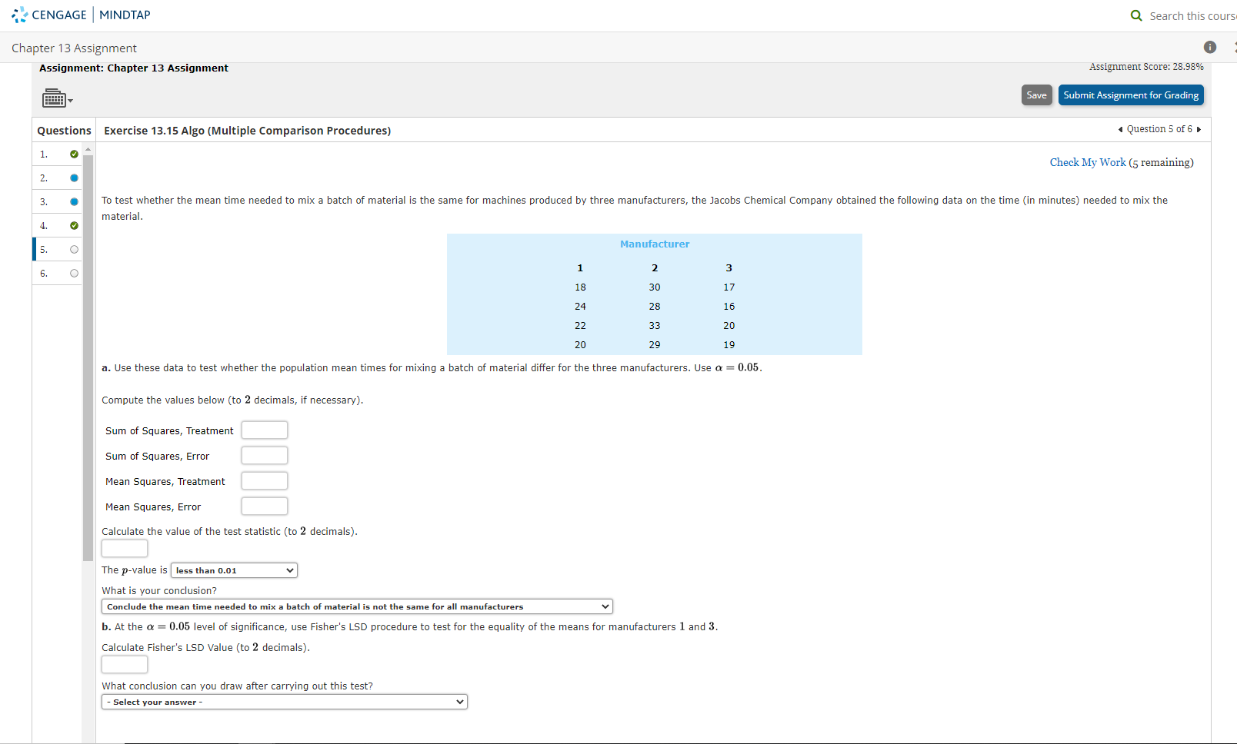Image resolution: width=1237 pixels, height=744 pixels.
Task: Click the Search this course field
Action: point(1192,16)
